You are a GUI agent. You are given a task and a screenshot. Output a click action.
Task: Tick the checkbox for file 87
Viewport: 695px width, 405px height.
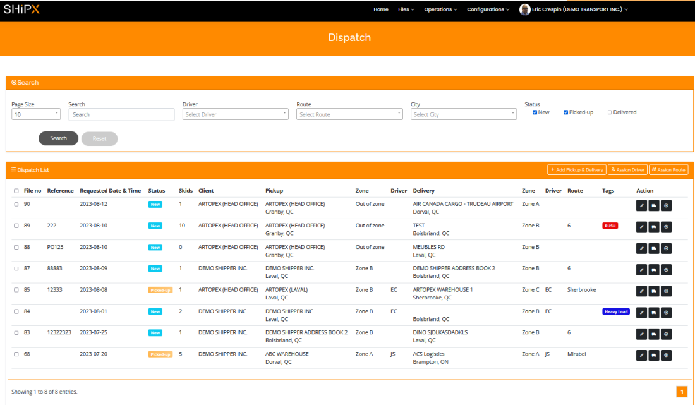16,269
